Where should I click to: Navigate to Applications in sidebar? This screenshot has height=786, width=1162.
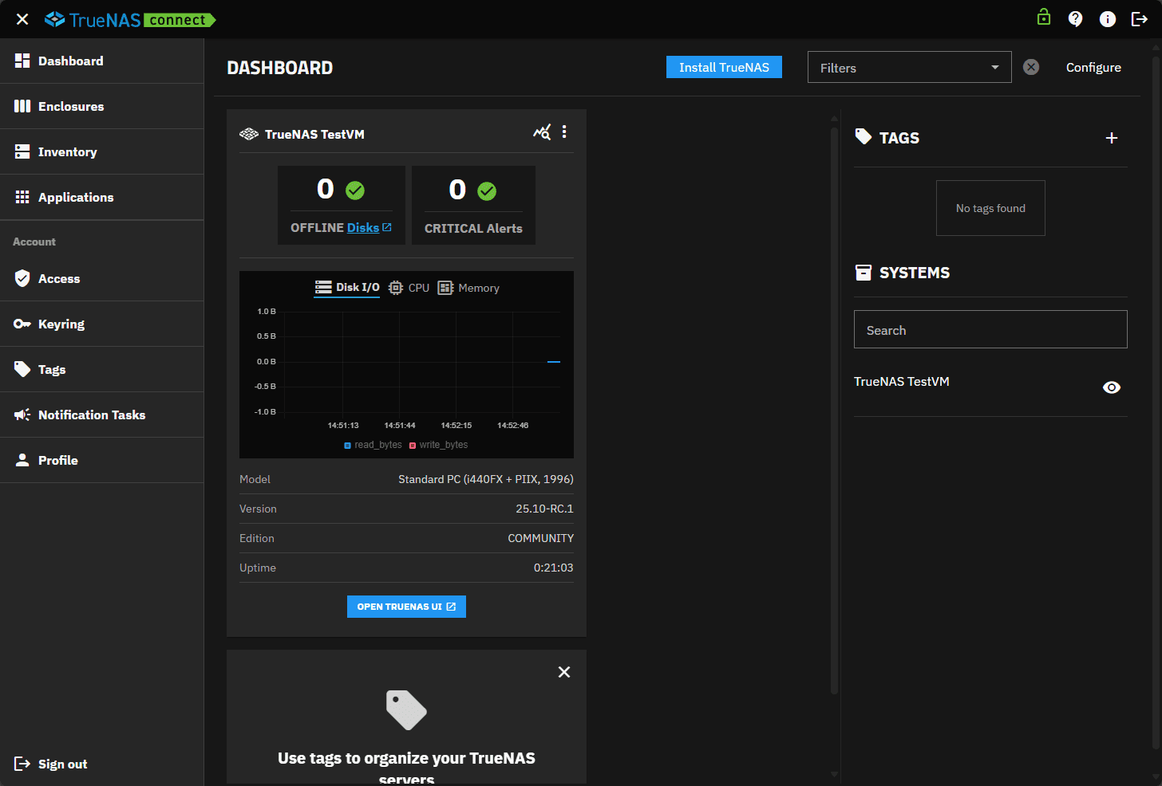click(102, 197)
